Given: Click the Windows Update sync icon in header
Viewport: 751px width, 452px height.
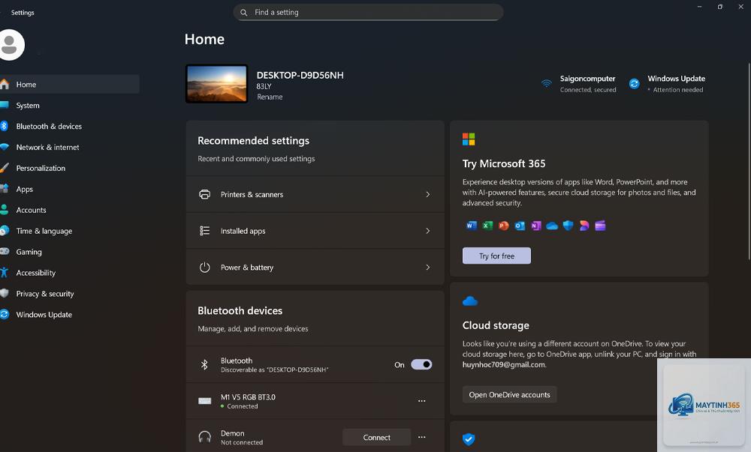Looking at the screenshot, I should tap(634, 84).
